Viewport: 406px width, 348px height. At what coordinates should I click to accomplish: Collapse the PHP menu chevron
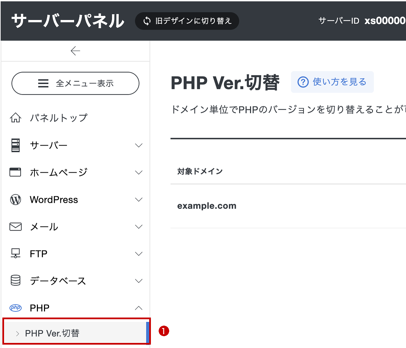point(139,308)
